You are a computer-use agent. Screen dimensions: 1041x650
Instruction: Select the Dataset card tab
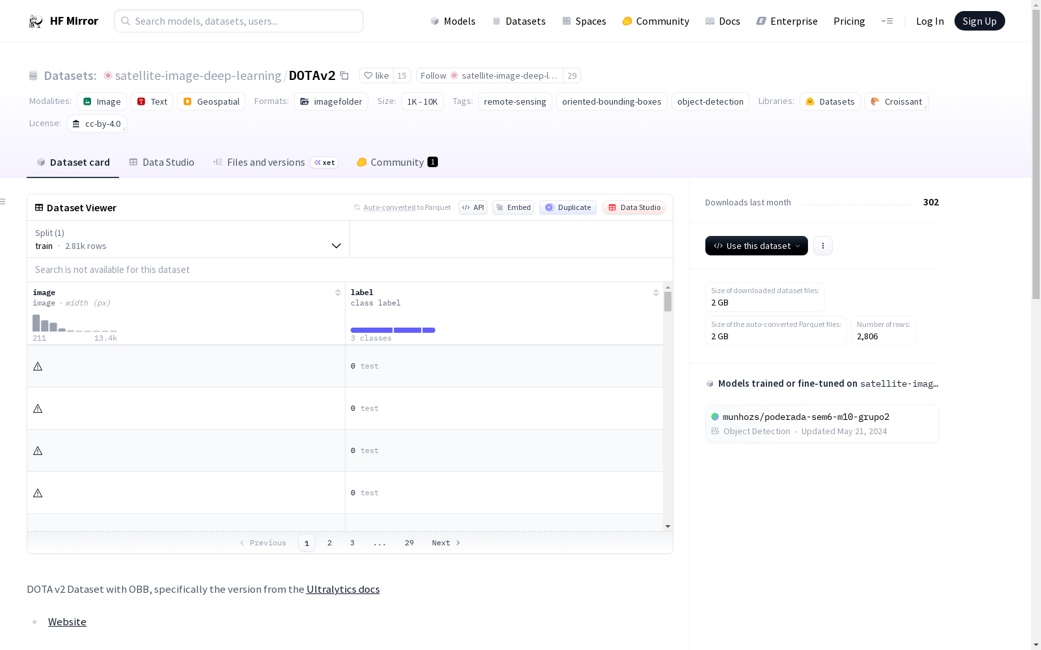73,162
